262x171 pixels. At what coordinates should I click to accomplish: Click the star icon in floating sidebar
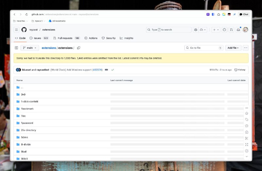click(247, 113)
